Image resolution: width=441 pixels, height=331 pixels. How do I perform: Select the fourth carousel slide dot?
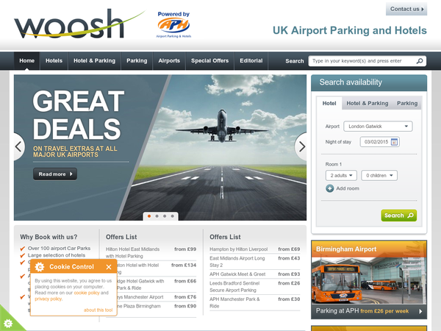pos(173,216)
